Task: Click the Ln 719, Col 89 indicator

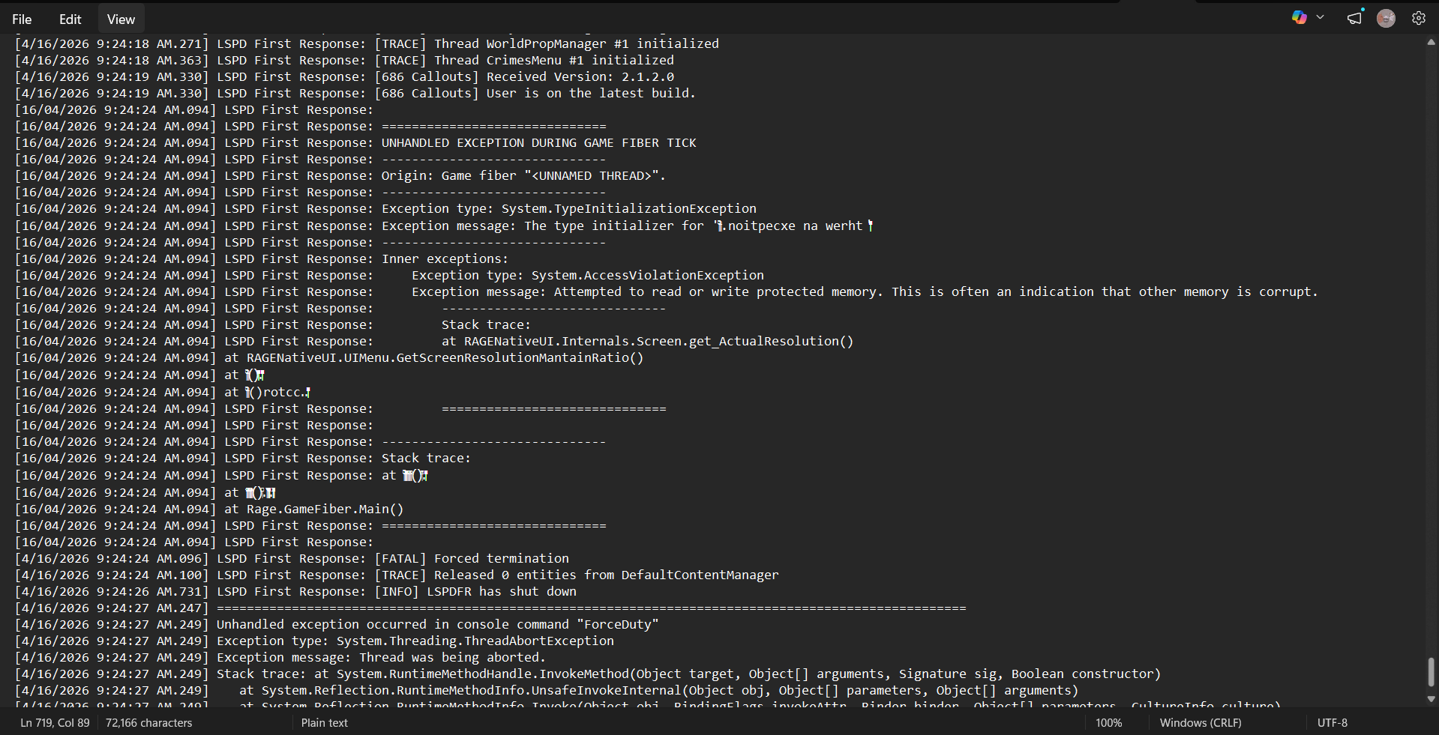Action: coord(55,723)
